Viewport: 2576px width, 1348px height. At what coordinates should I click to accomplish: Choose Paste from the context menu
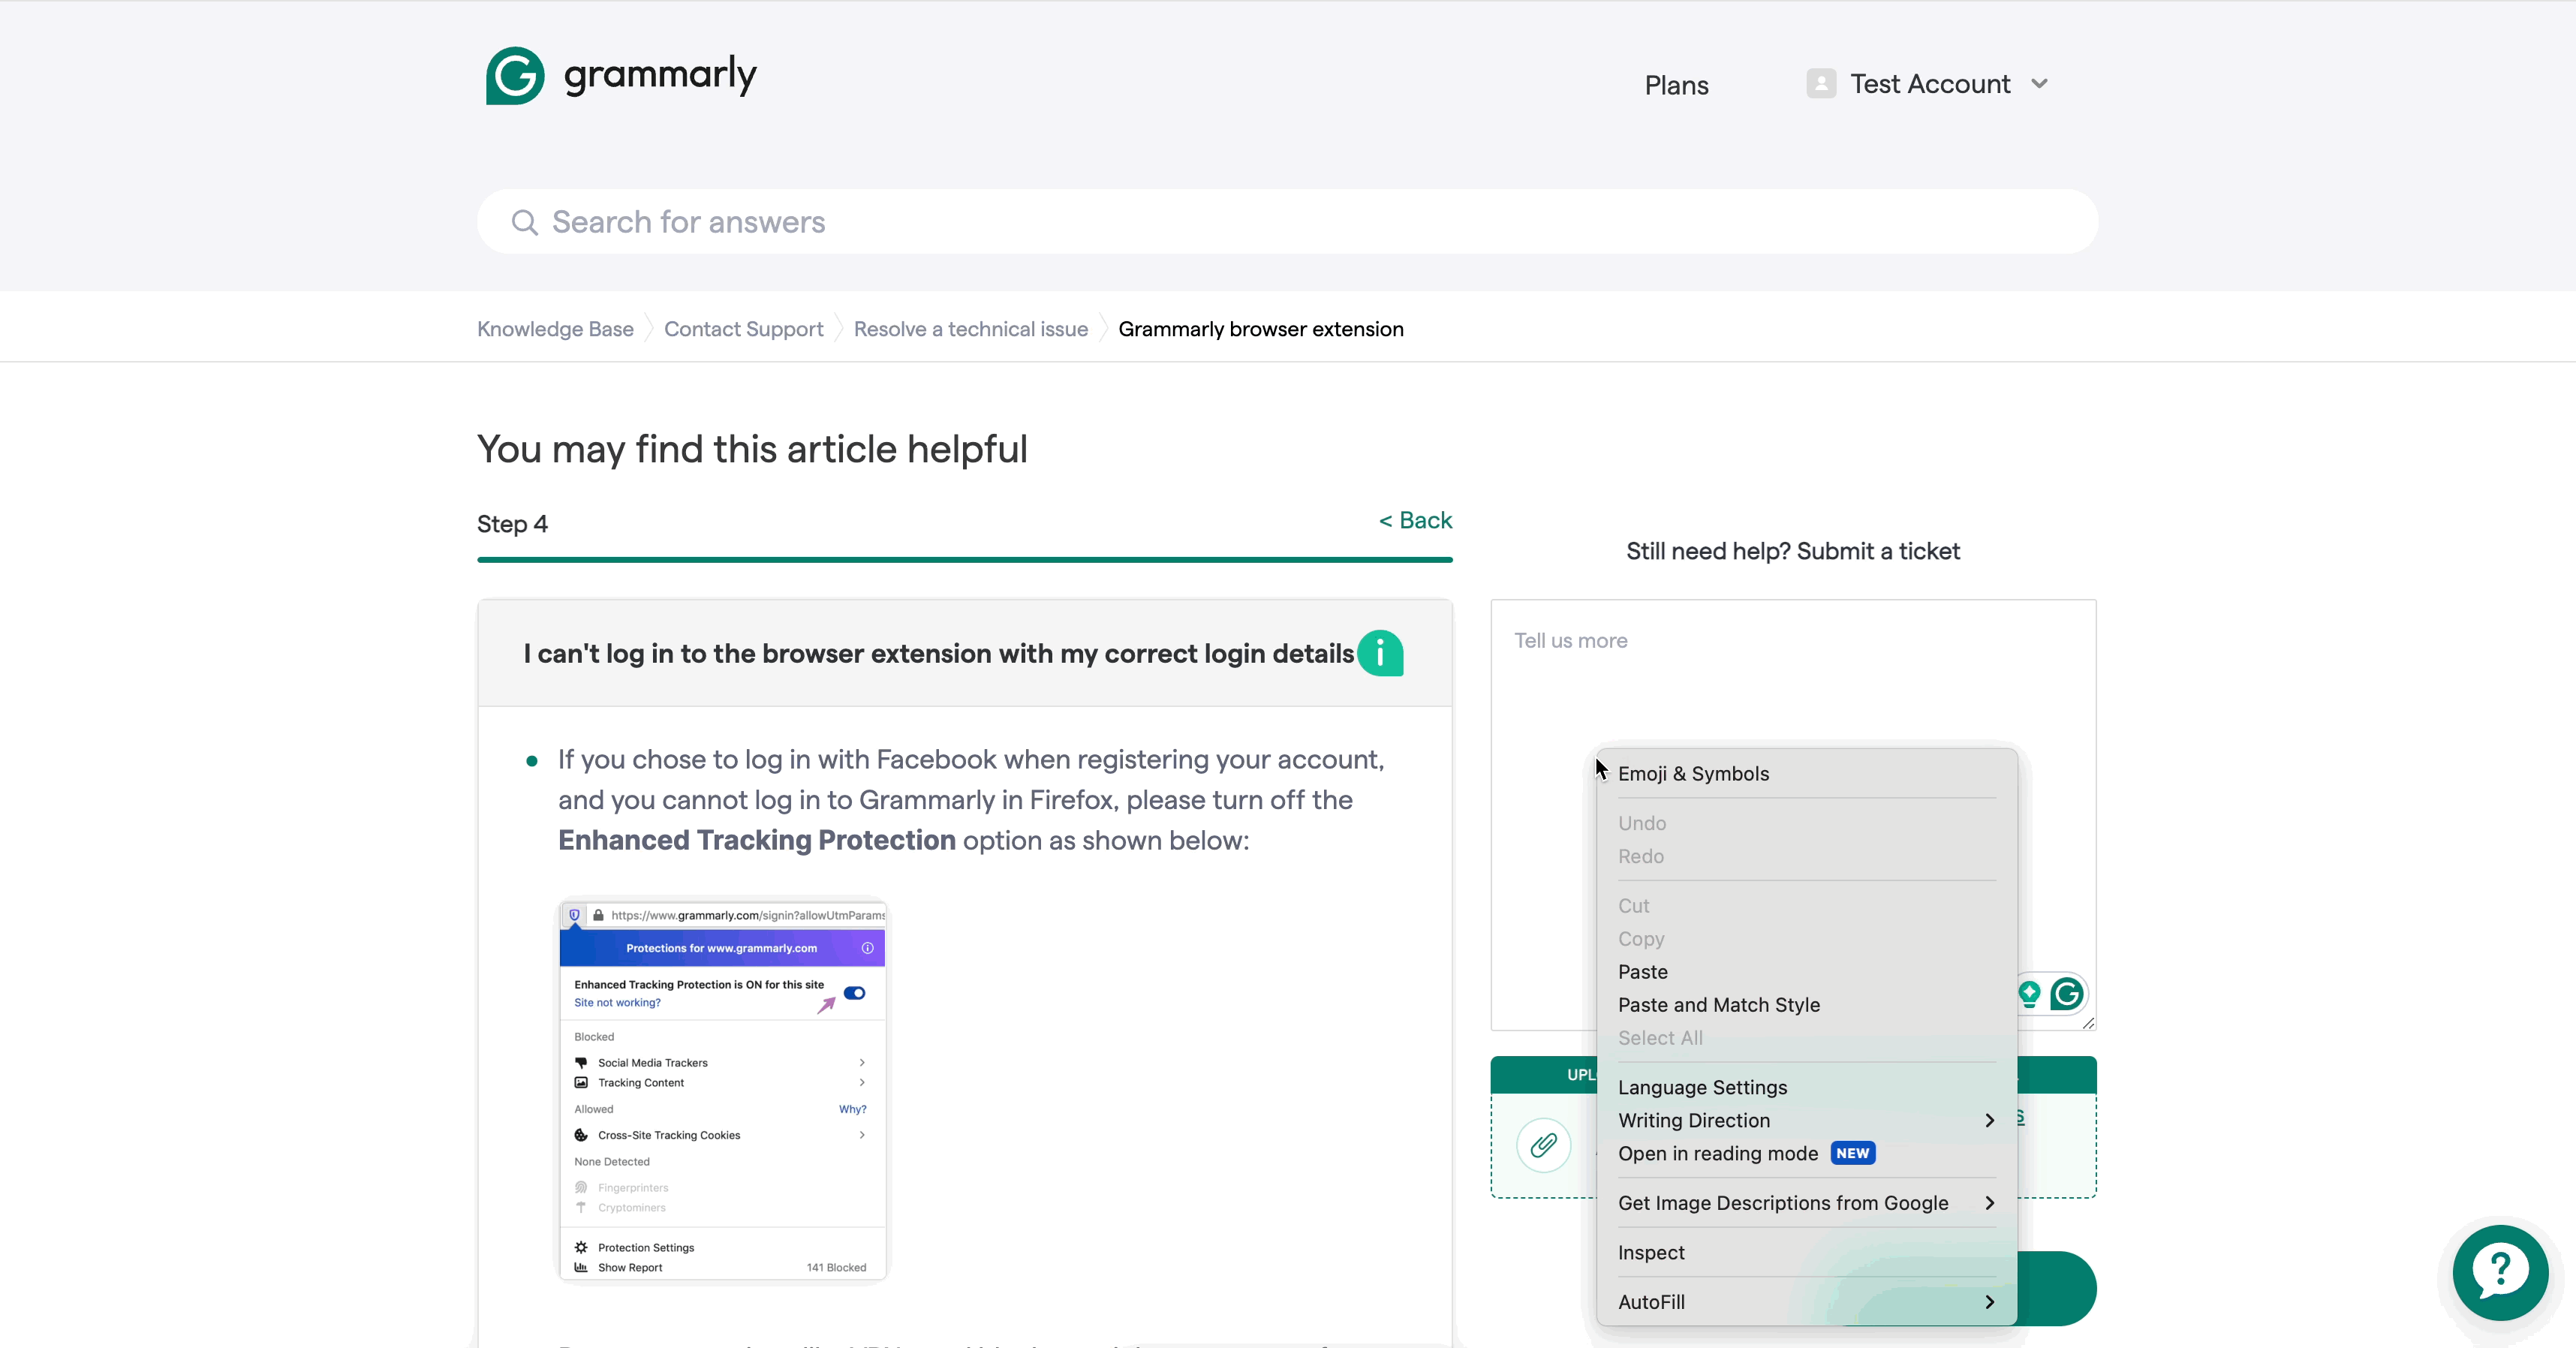pyautogui.click(x=1643, y=972)
